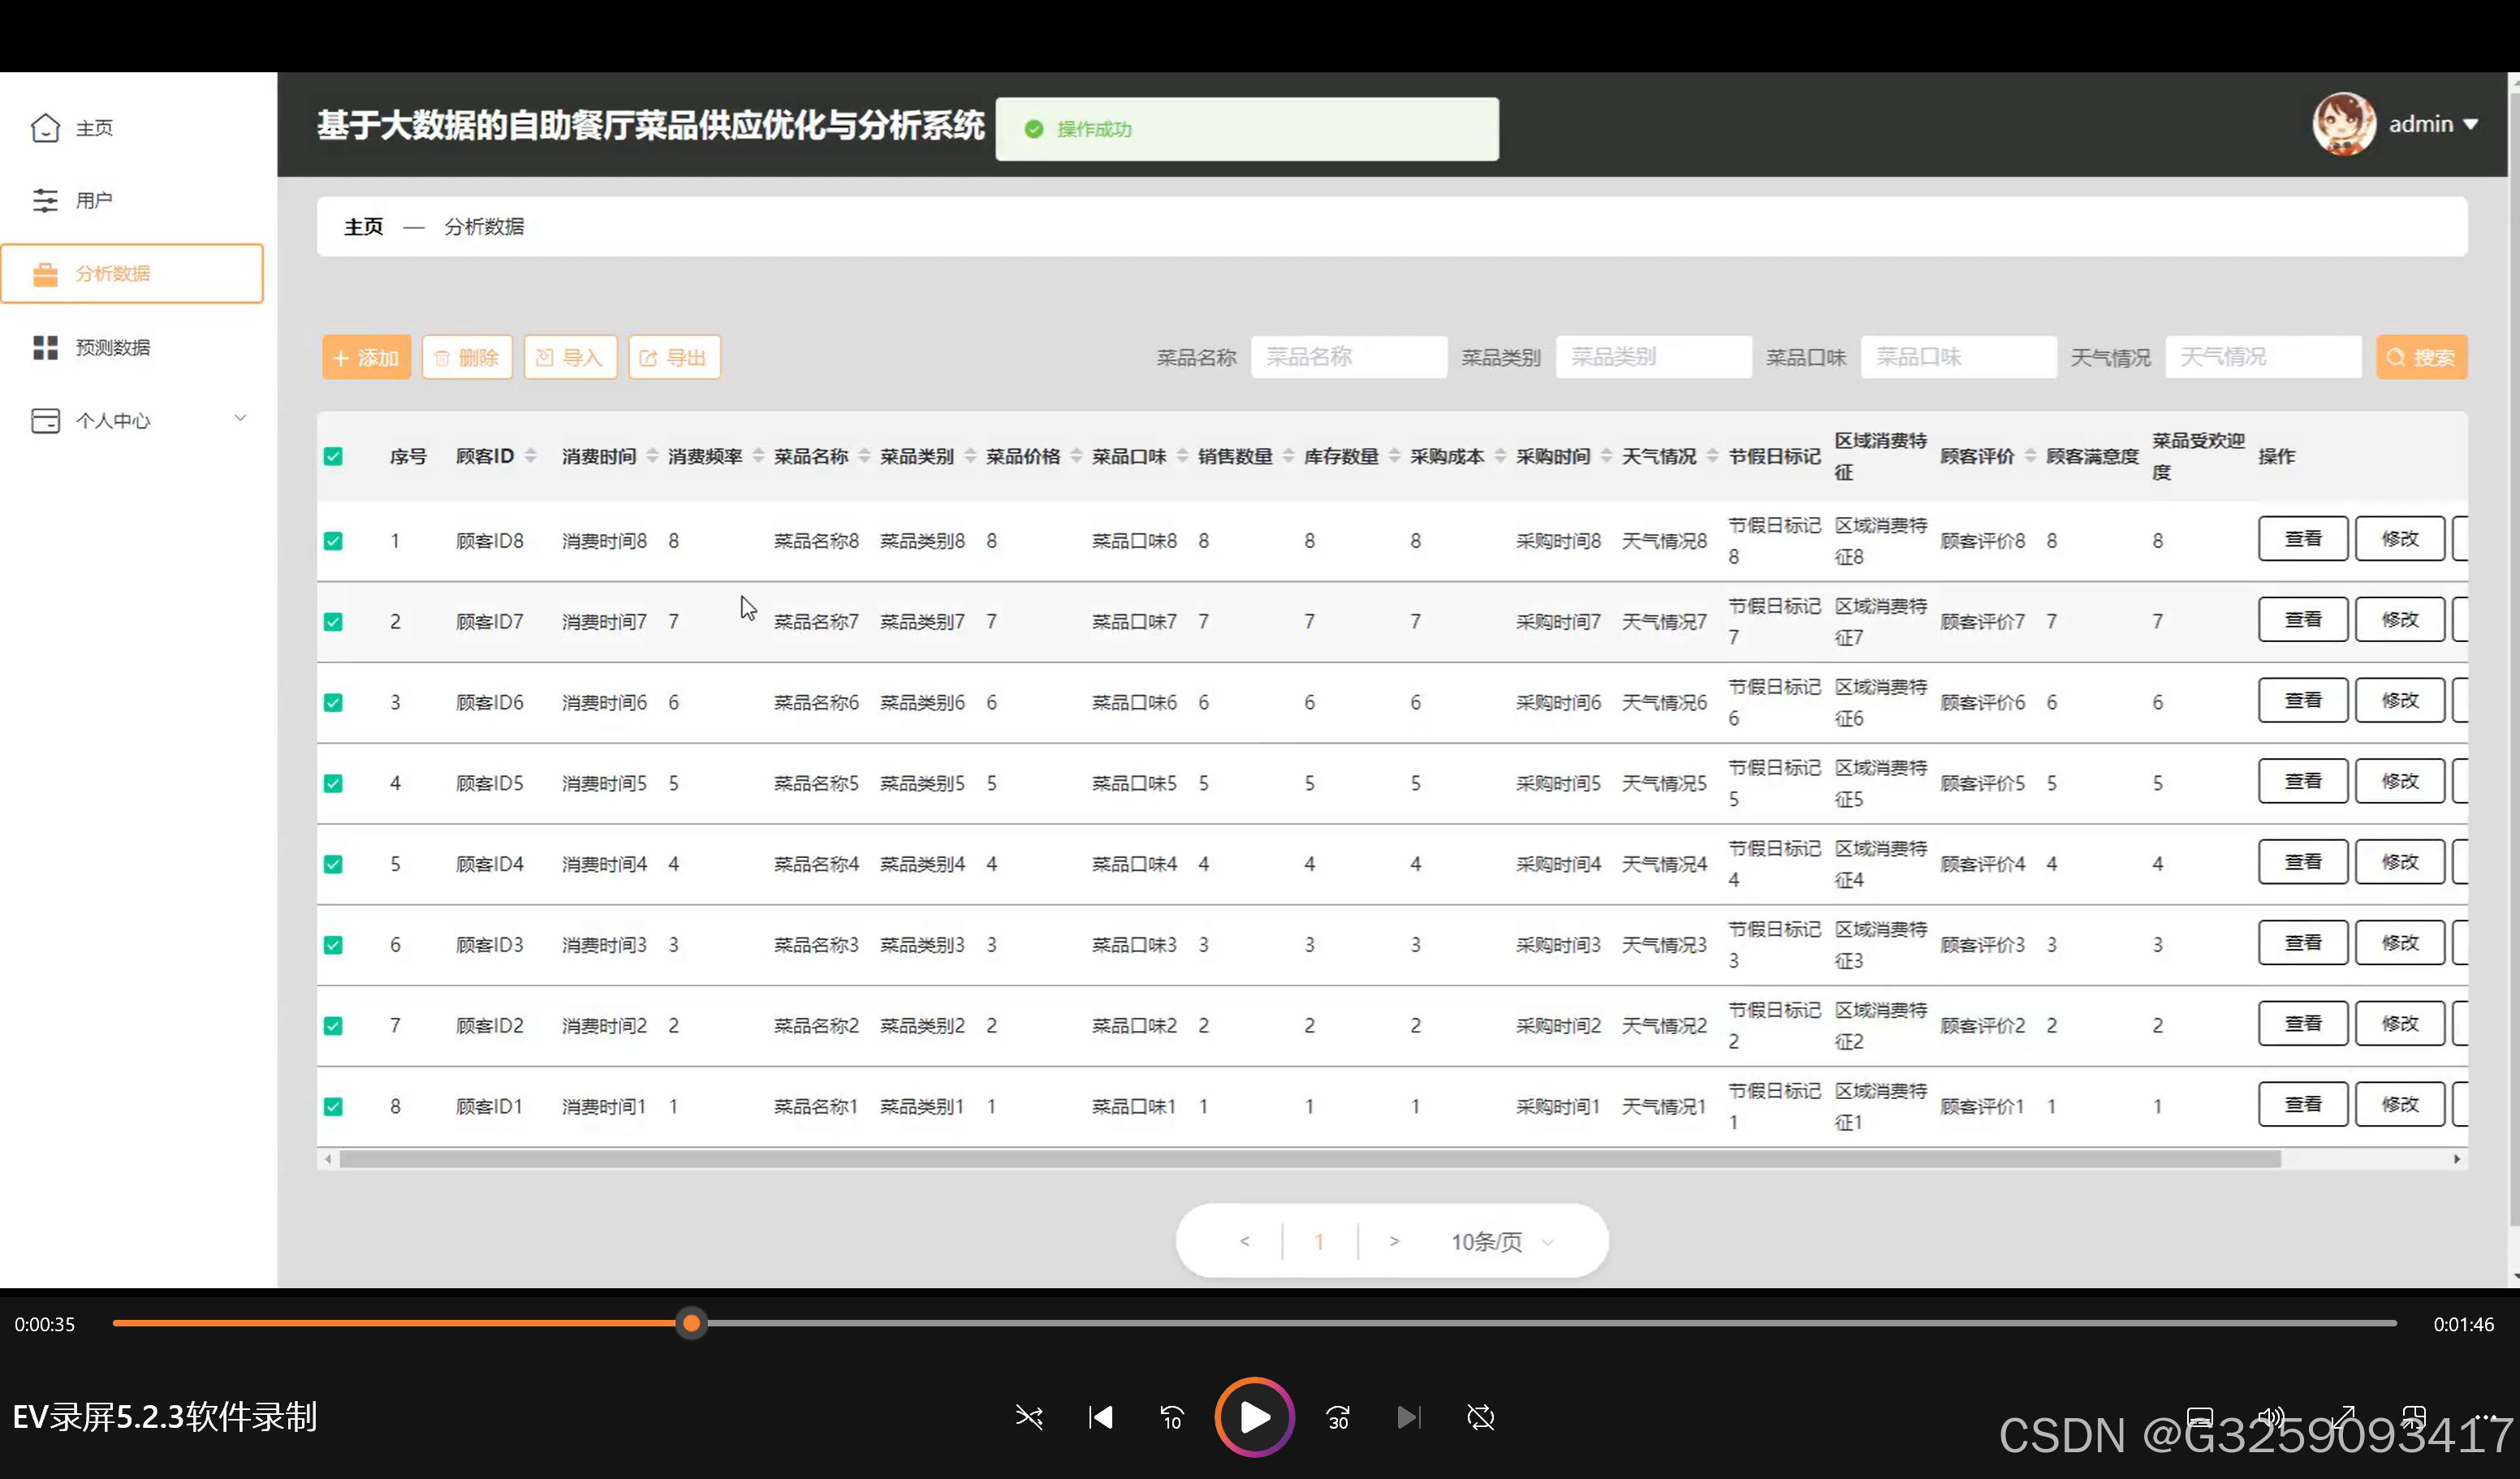Go to 用户 in the sidebar menu
Image resolution: width=2520 pixels, height=1479 pixels.
pos(93,200)
